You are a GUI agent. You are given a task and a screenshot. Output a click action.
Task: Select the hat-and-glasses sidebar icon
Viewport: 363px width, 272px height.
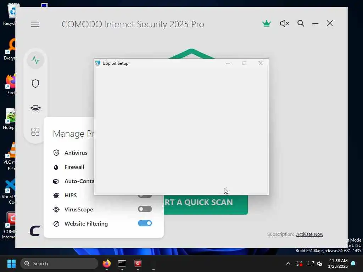click(35, 108)
